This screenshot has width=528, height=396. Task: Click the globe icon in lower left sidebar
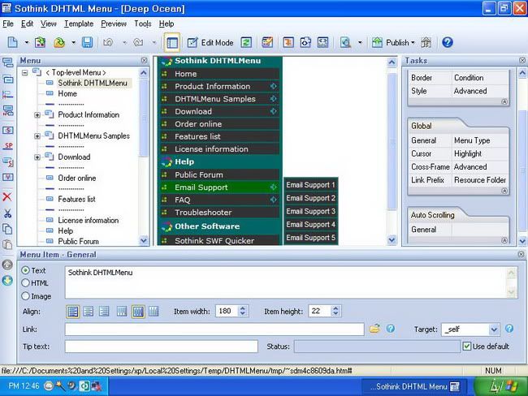point(7,281)
